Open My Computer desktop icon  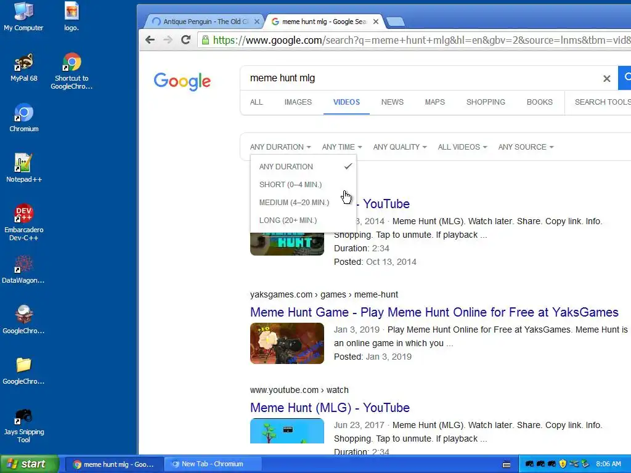[23, 17]
